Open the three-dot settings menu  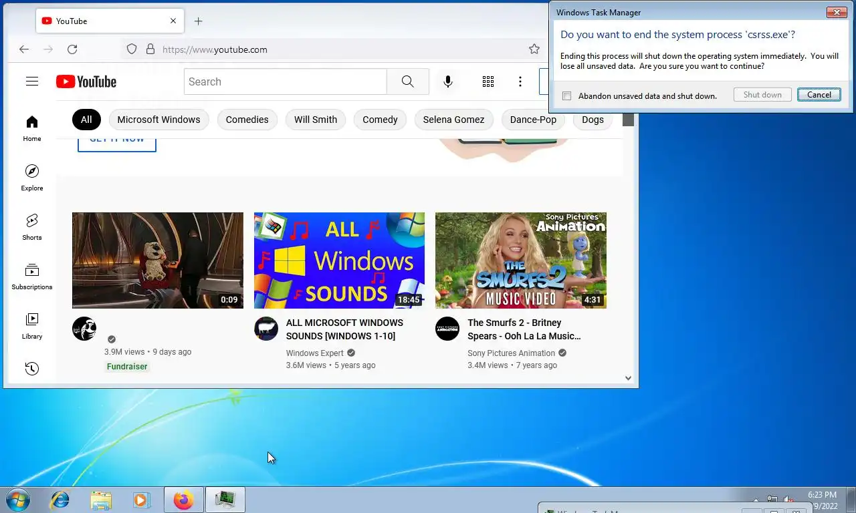pos(520,81)
